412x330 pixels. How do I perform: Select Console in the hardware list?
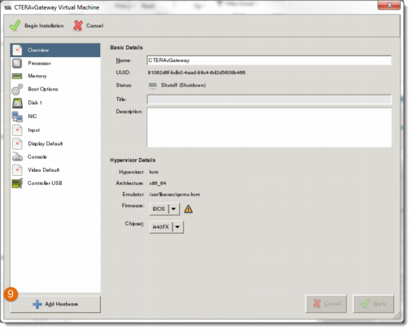(x=55, y=156)
